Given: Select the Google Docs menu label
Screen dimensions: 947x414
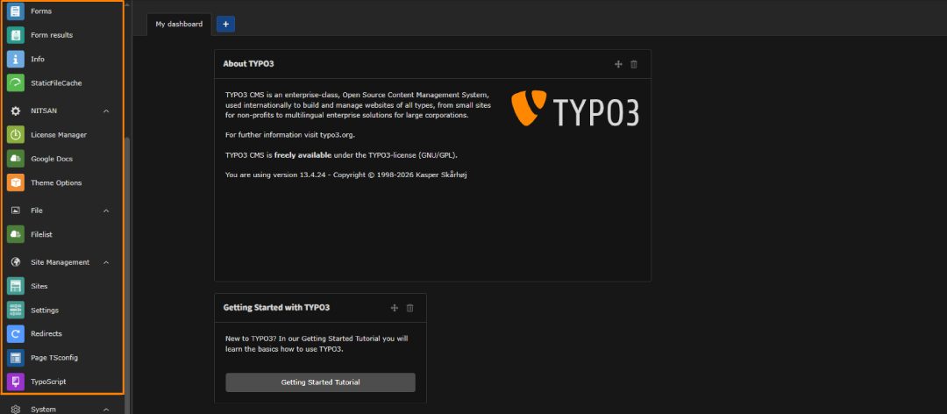Looking at the screenshot, I should (x=52, y=159).
